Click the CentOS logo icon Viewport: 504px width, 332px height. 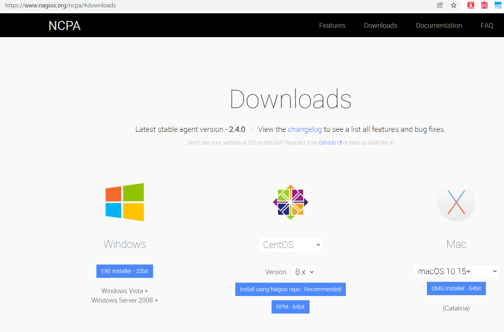click(290, 202)
